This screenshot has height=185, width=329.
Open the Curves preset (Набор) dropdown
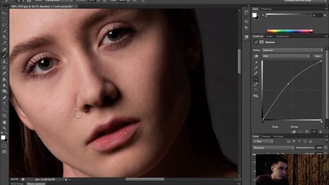click(x=293, y=50)
